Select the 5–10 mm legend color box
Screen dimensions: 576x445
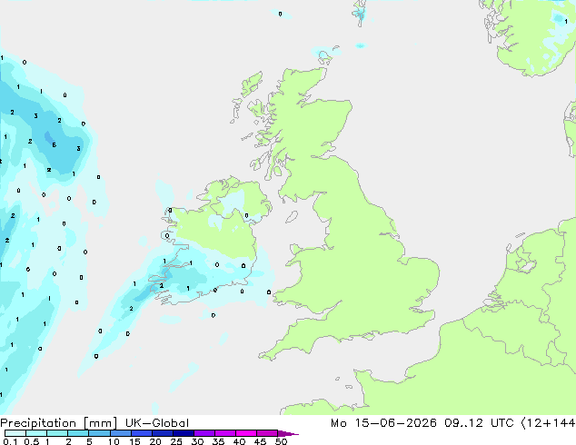click(99, 433)
